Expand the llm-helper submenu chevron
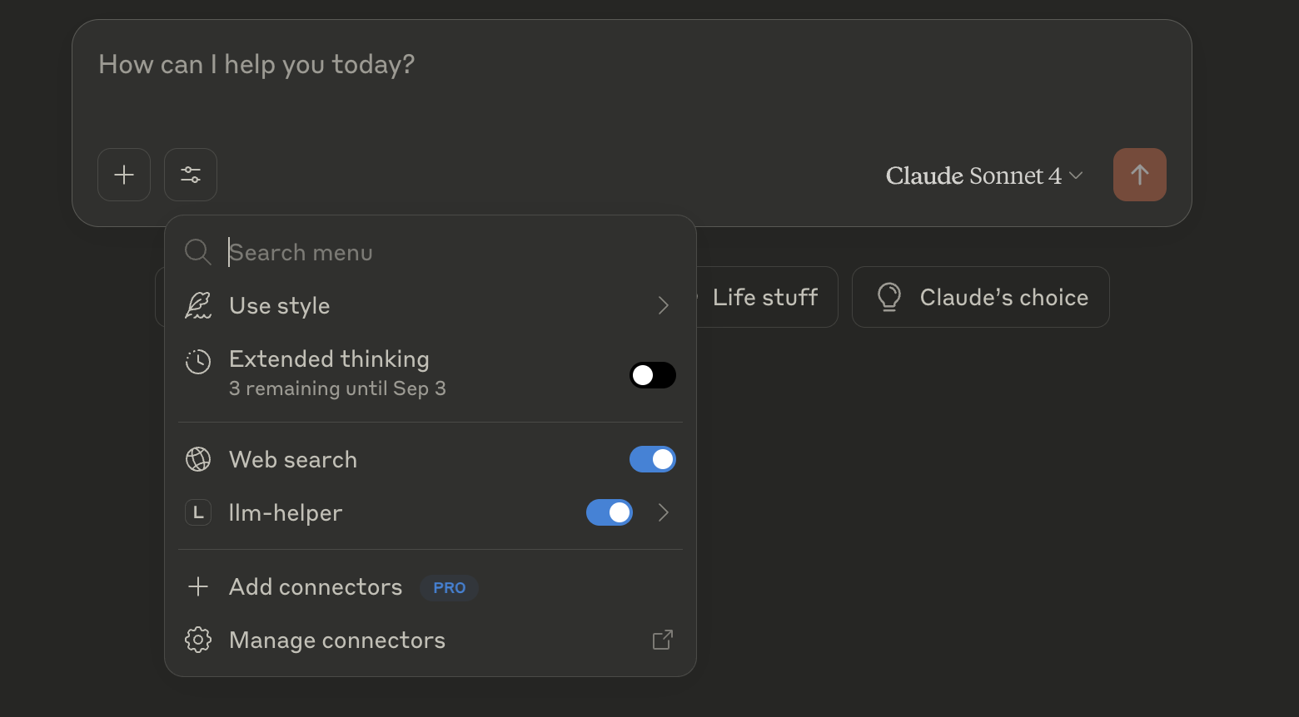 [x=664, y=512]
